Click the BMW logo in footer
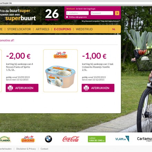The image size is (152, 152). pyautogui.click(x=48, y=139)
